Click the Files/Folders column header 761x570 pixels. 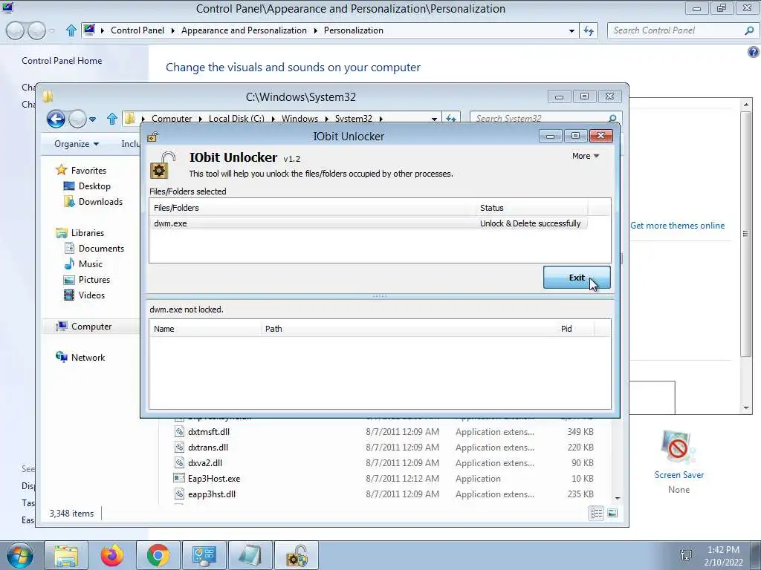(313, 208)
